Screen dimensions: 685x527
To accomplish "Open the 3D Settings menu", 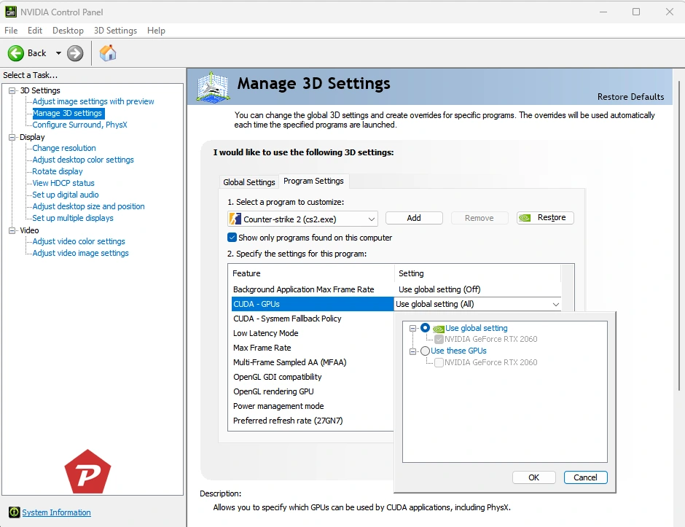I will pos(115,31).
